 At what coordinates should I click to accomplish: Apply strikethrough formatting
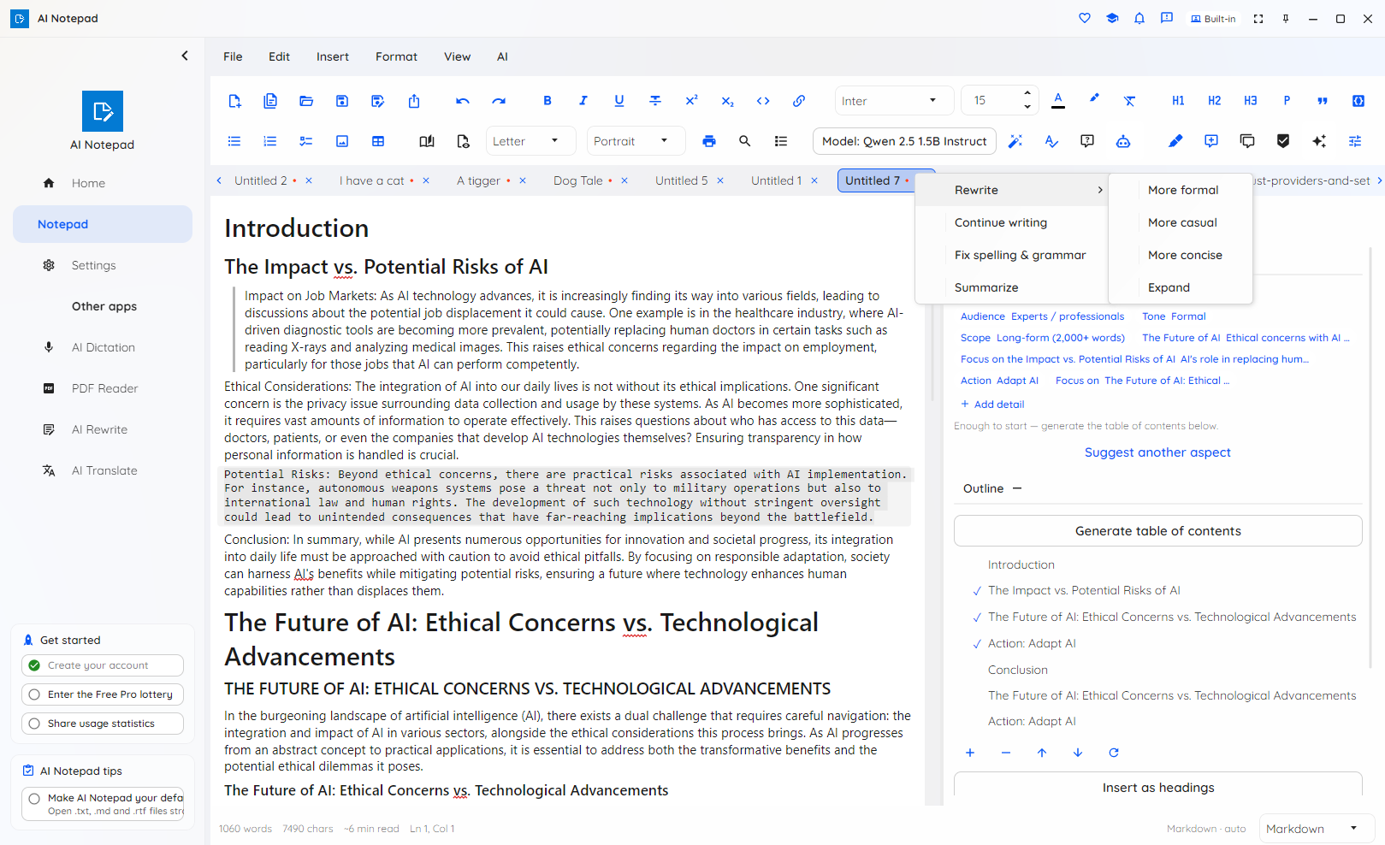point(655,101)
